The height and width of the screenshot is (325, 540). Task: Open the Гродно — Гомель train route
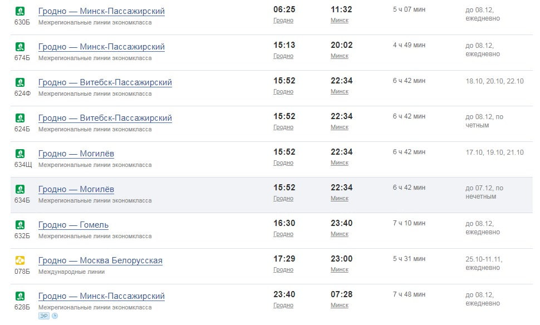[x=73, y=225]
